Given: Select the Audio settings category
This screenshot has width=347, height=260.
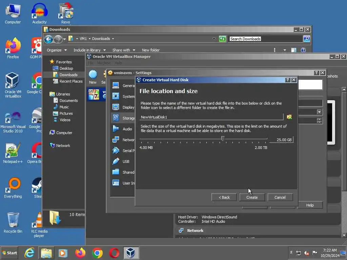Looking at the screenshot, I should [x=123, y=129].
